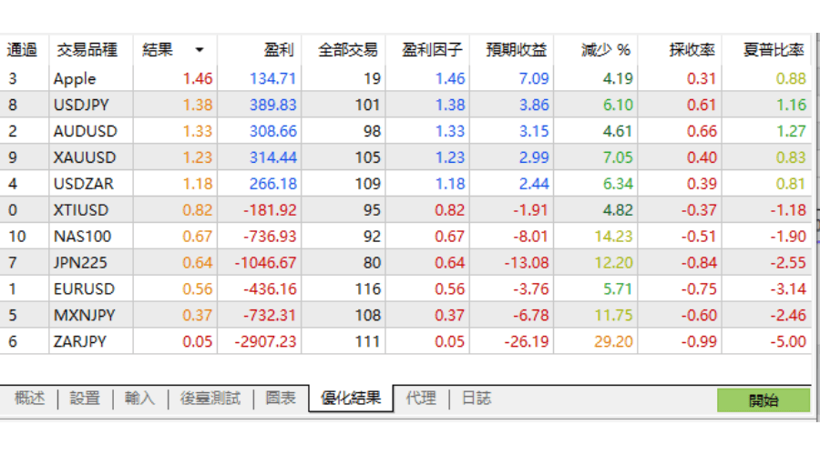Open the 圖表 tab
Viewport: 820px width, 455px height.
tap(281, 399)
